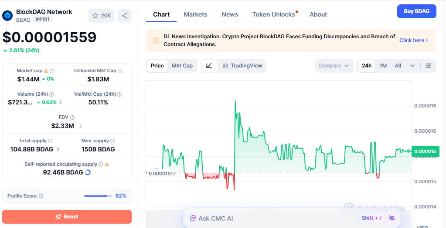446x228 pixels.
Task: Click the 92.46B BDAG circulating supply value
Action: tap(63, 172)
